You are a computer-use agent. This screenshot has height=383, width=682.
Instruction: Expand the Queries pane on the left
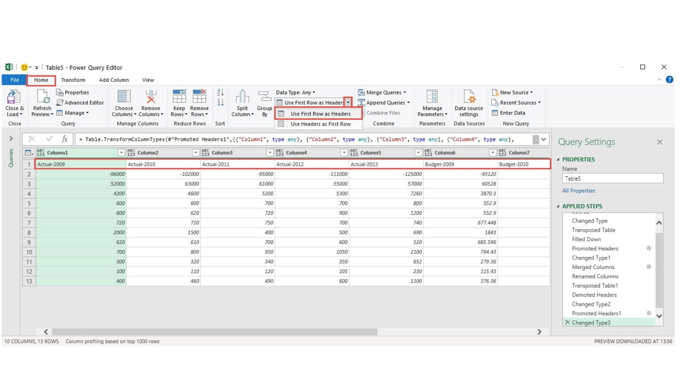coord(11,138)
